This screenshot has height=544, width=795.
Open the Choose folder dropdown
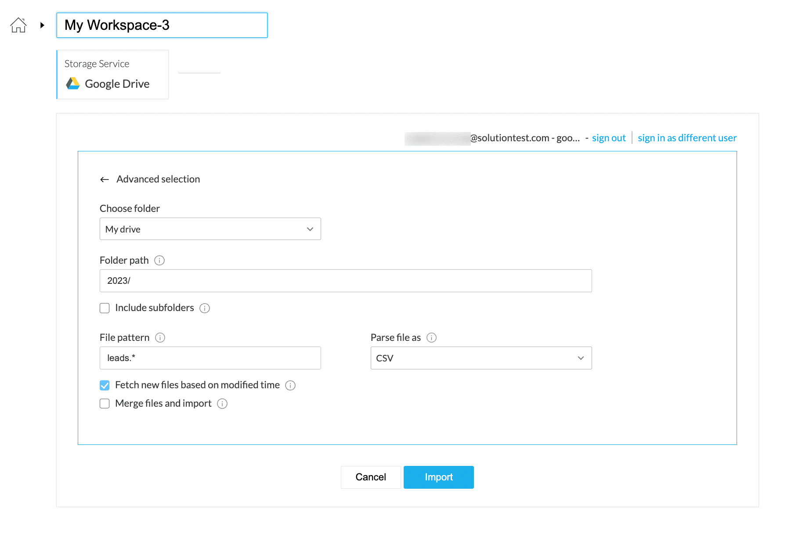click(210, 229)
